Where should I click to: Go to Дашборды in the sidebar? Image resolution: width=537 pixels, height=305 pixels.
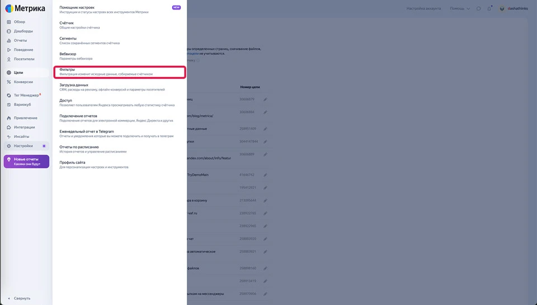tap(23, 31)
